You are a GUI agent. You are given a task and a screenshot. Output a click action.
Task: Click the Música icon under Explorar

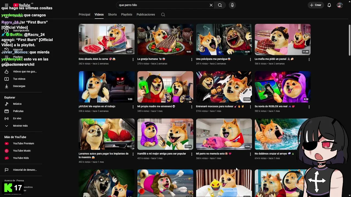[7, 104]
